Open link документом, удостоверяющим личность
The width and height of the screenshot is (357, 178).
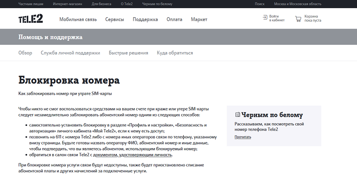point(132,155)
